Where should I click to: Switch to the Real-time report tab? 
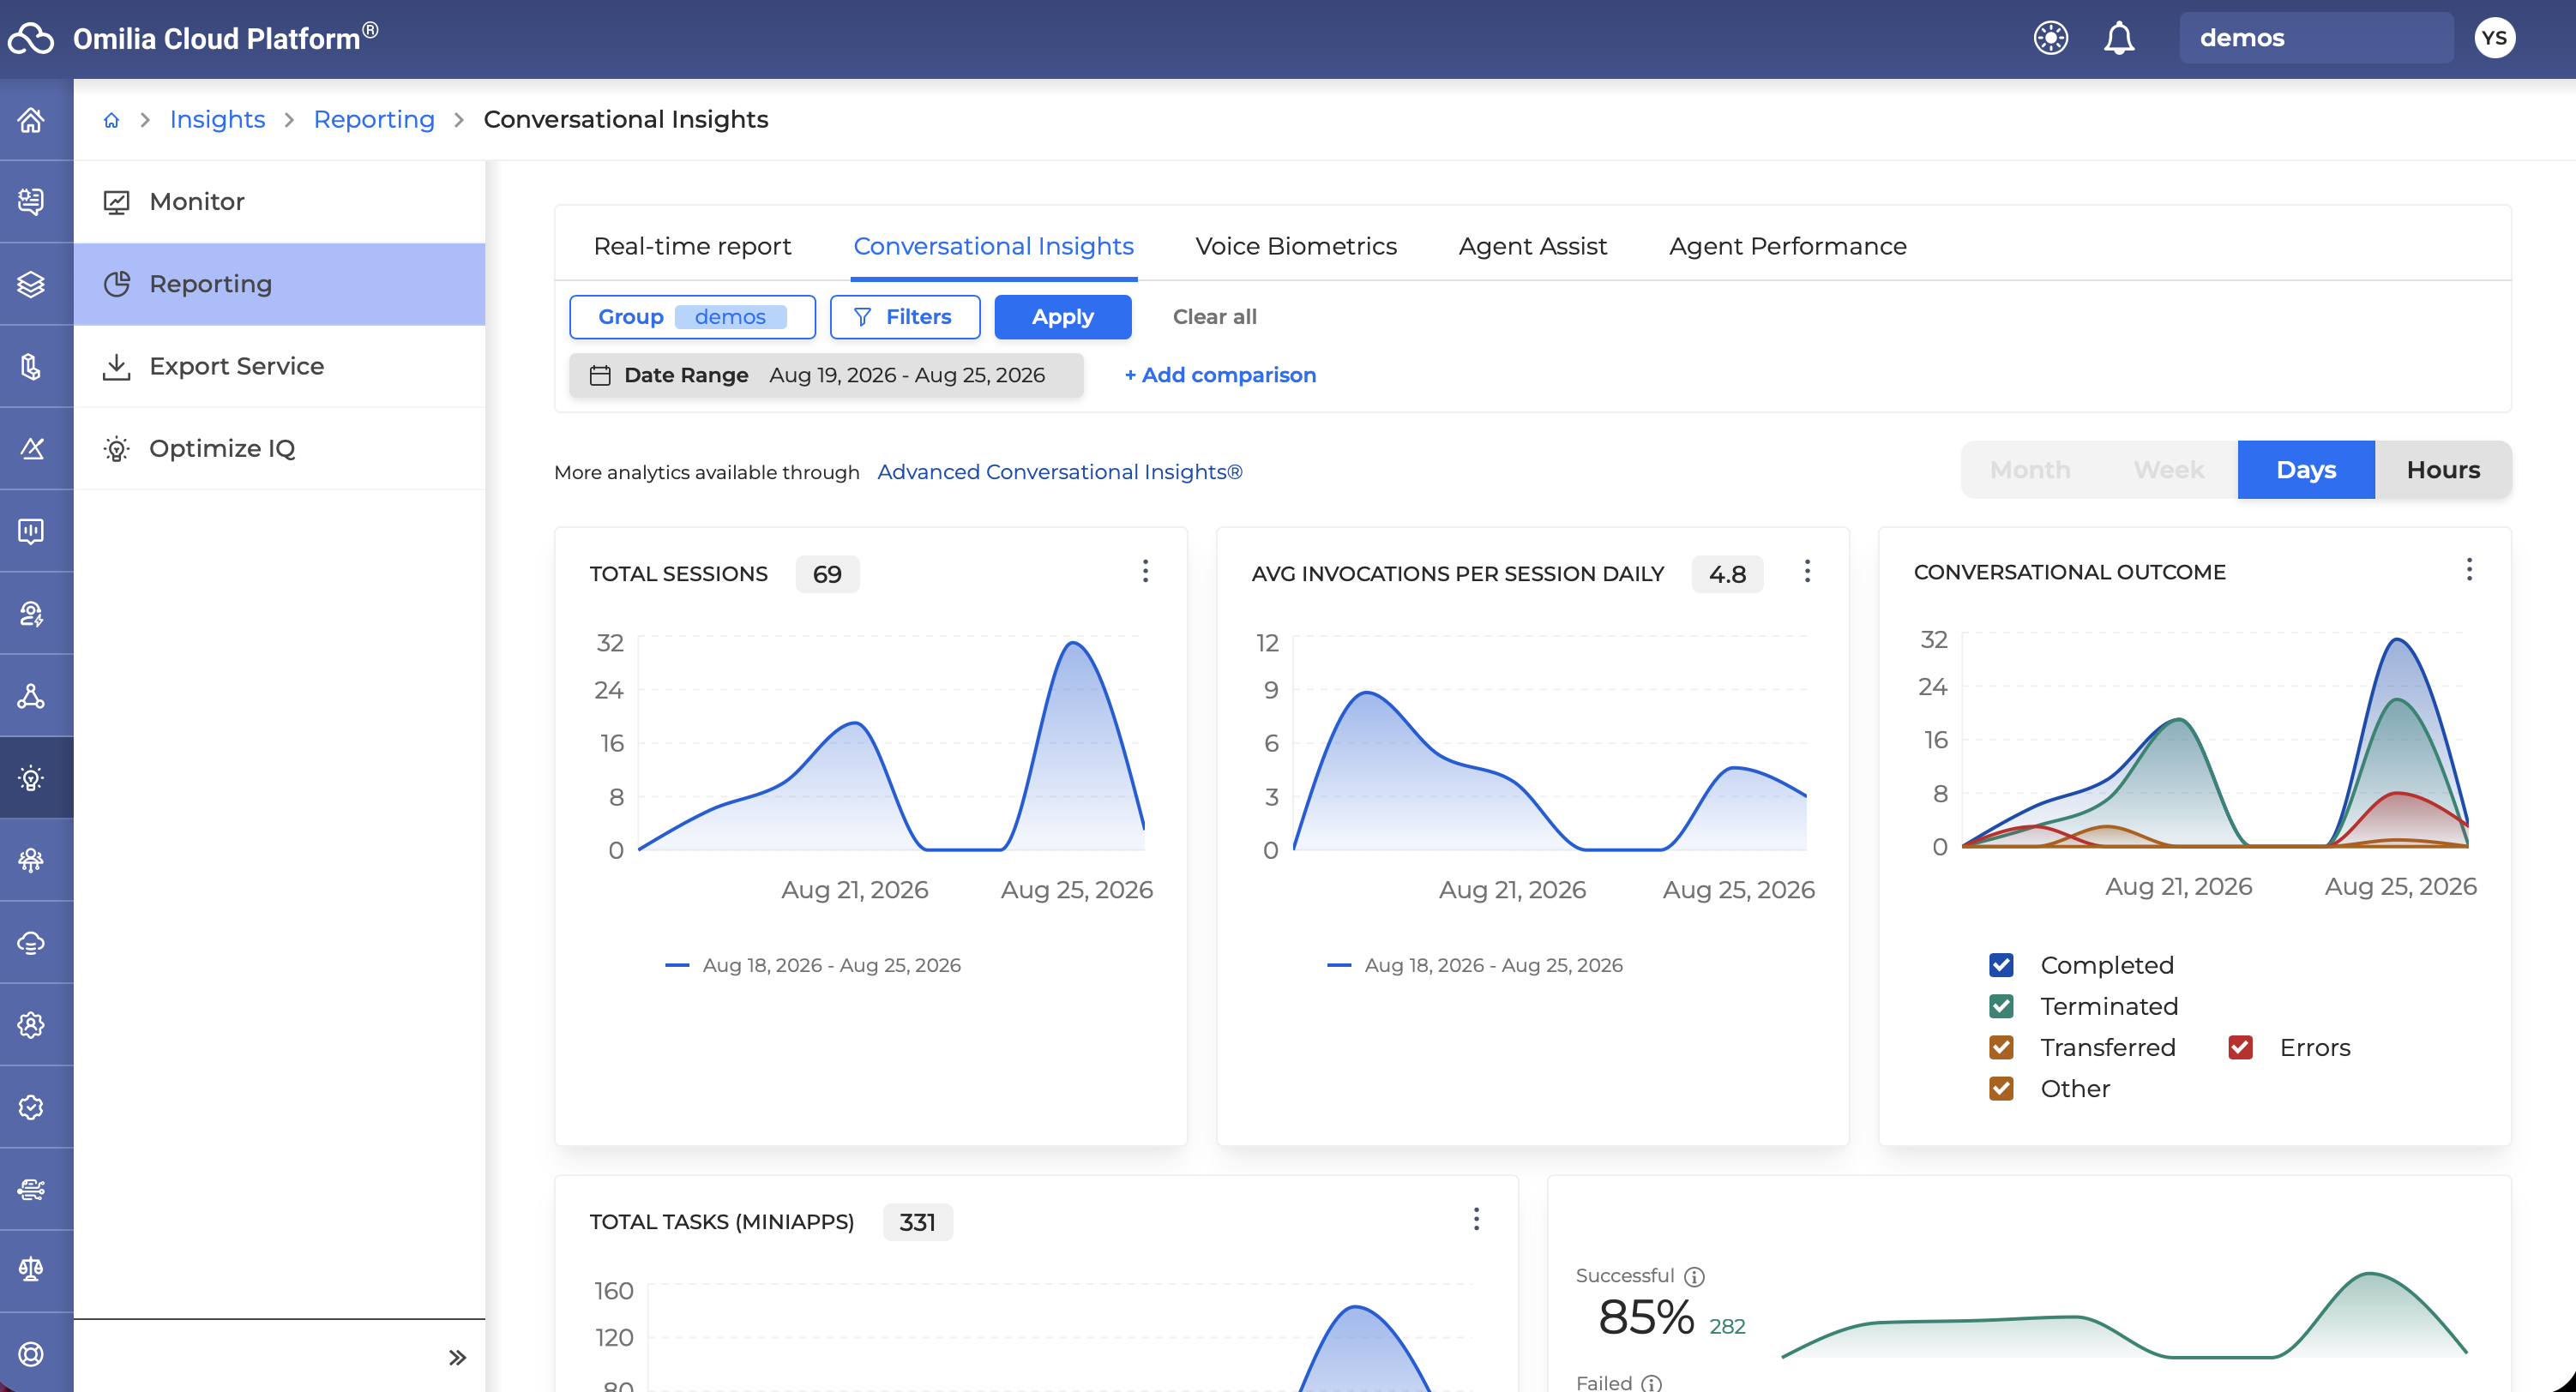point(692,246)
